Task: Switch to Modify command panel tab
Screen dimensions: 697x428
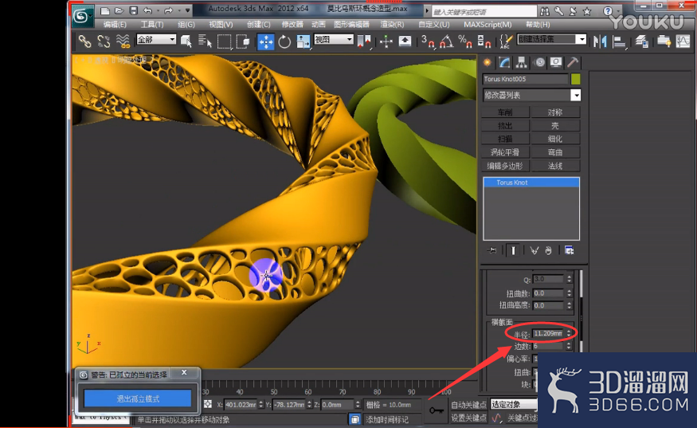Action: (504, 62)
